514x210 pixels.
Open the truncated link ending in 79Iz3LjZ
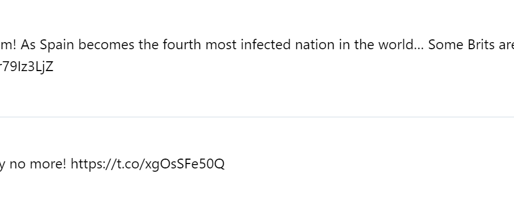[x=27, y=67]
